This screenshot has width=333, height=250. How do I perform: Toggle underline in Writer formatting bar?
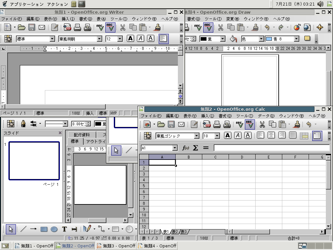[x=150, y=38]
